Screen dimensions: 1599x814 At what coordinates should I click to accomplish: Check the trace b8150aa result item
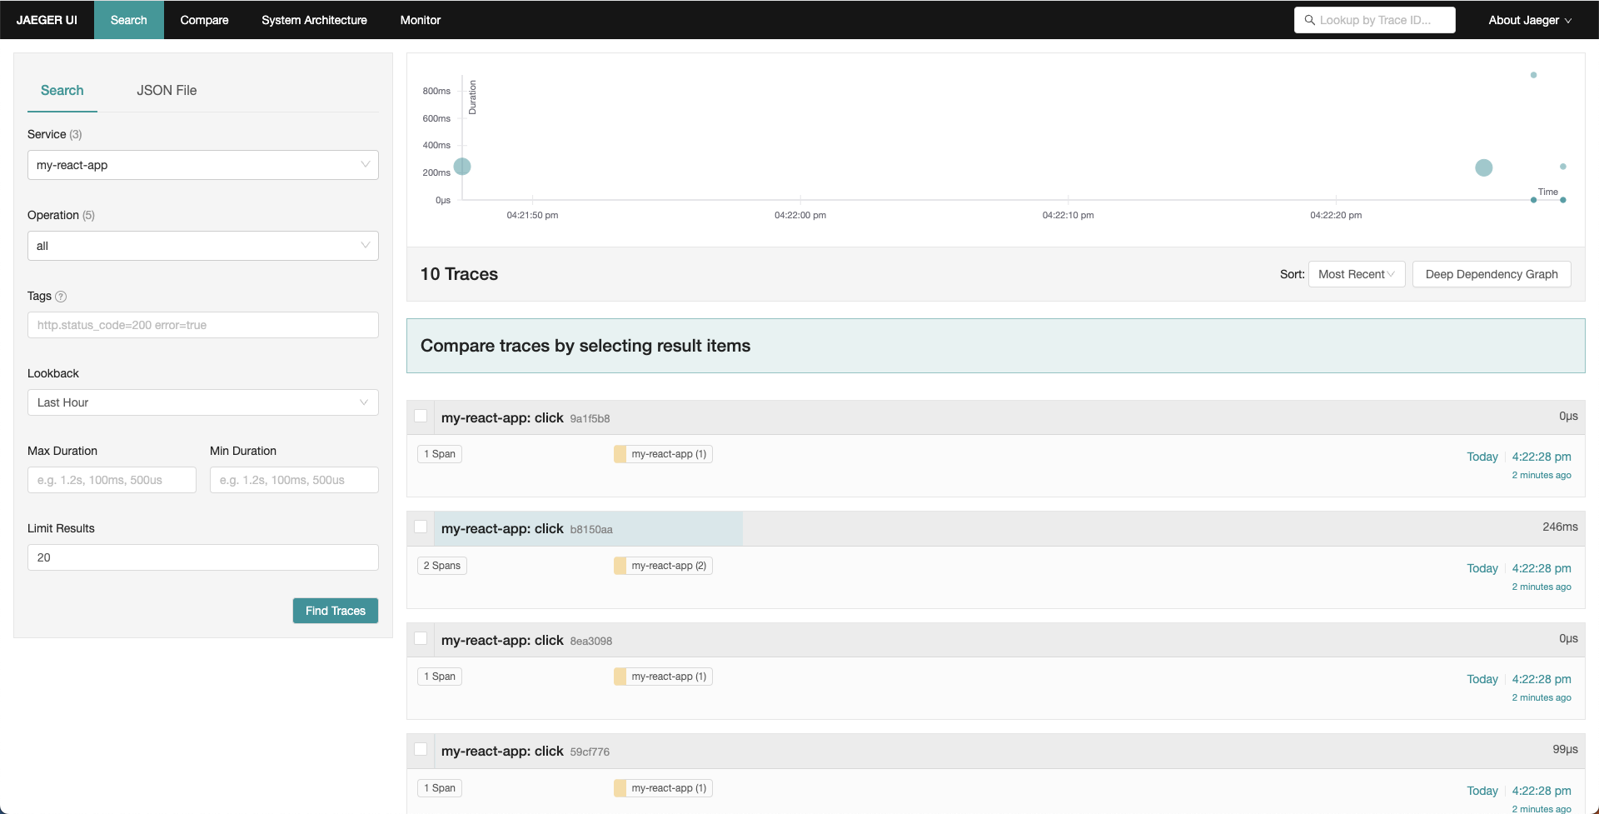(421, 527)
